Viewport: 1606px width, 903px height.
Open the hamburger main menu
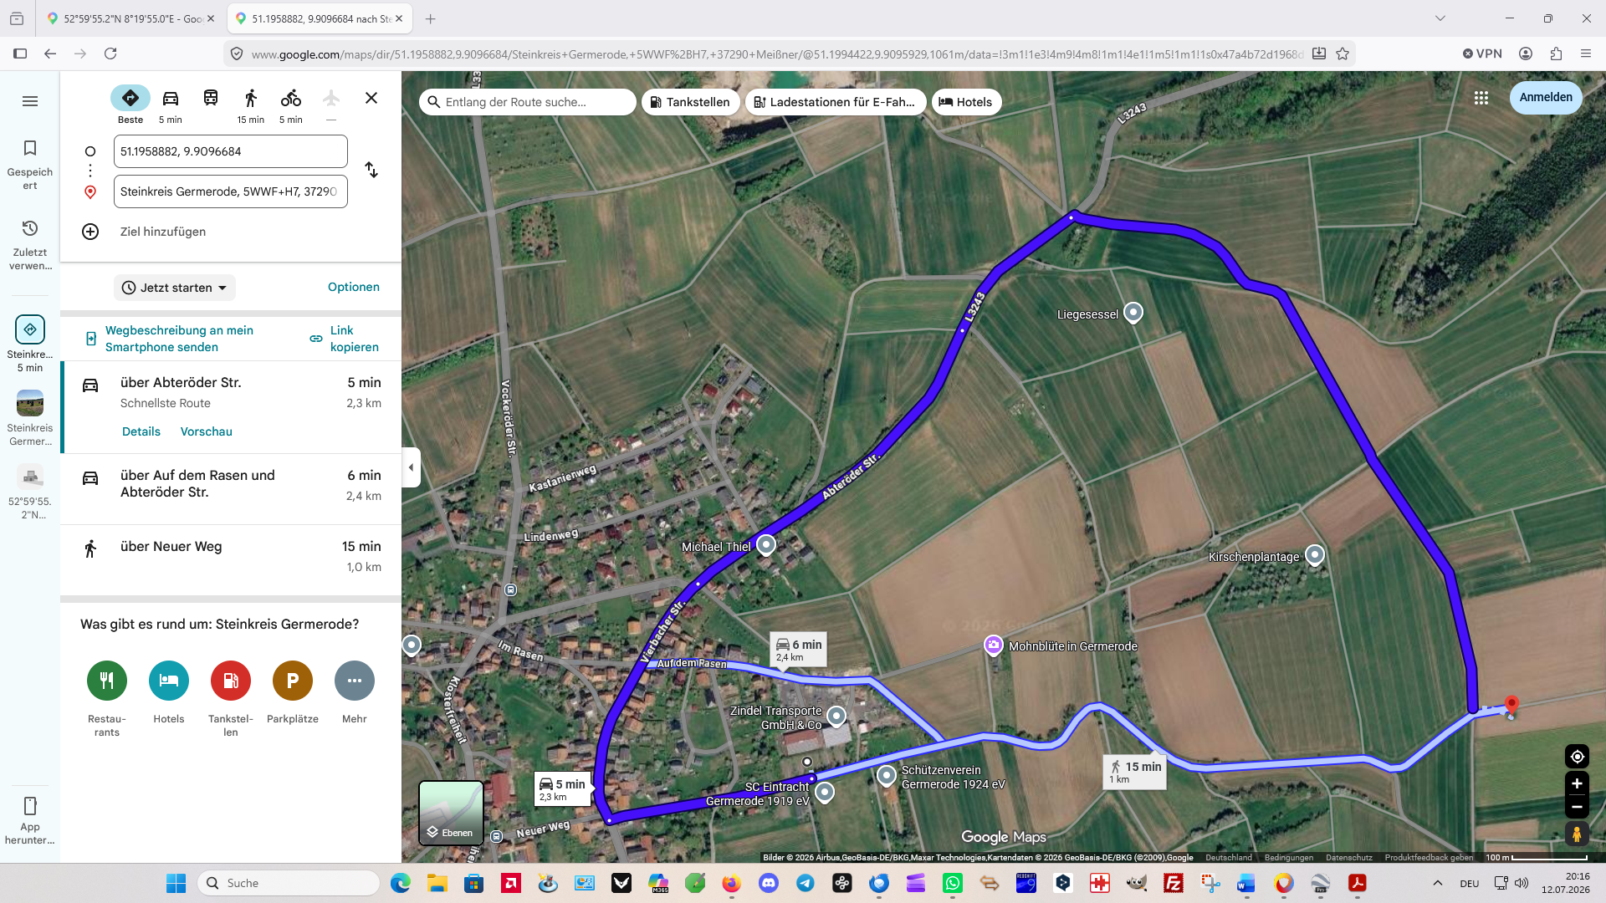(30, 101)
